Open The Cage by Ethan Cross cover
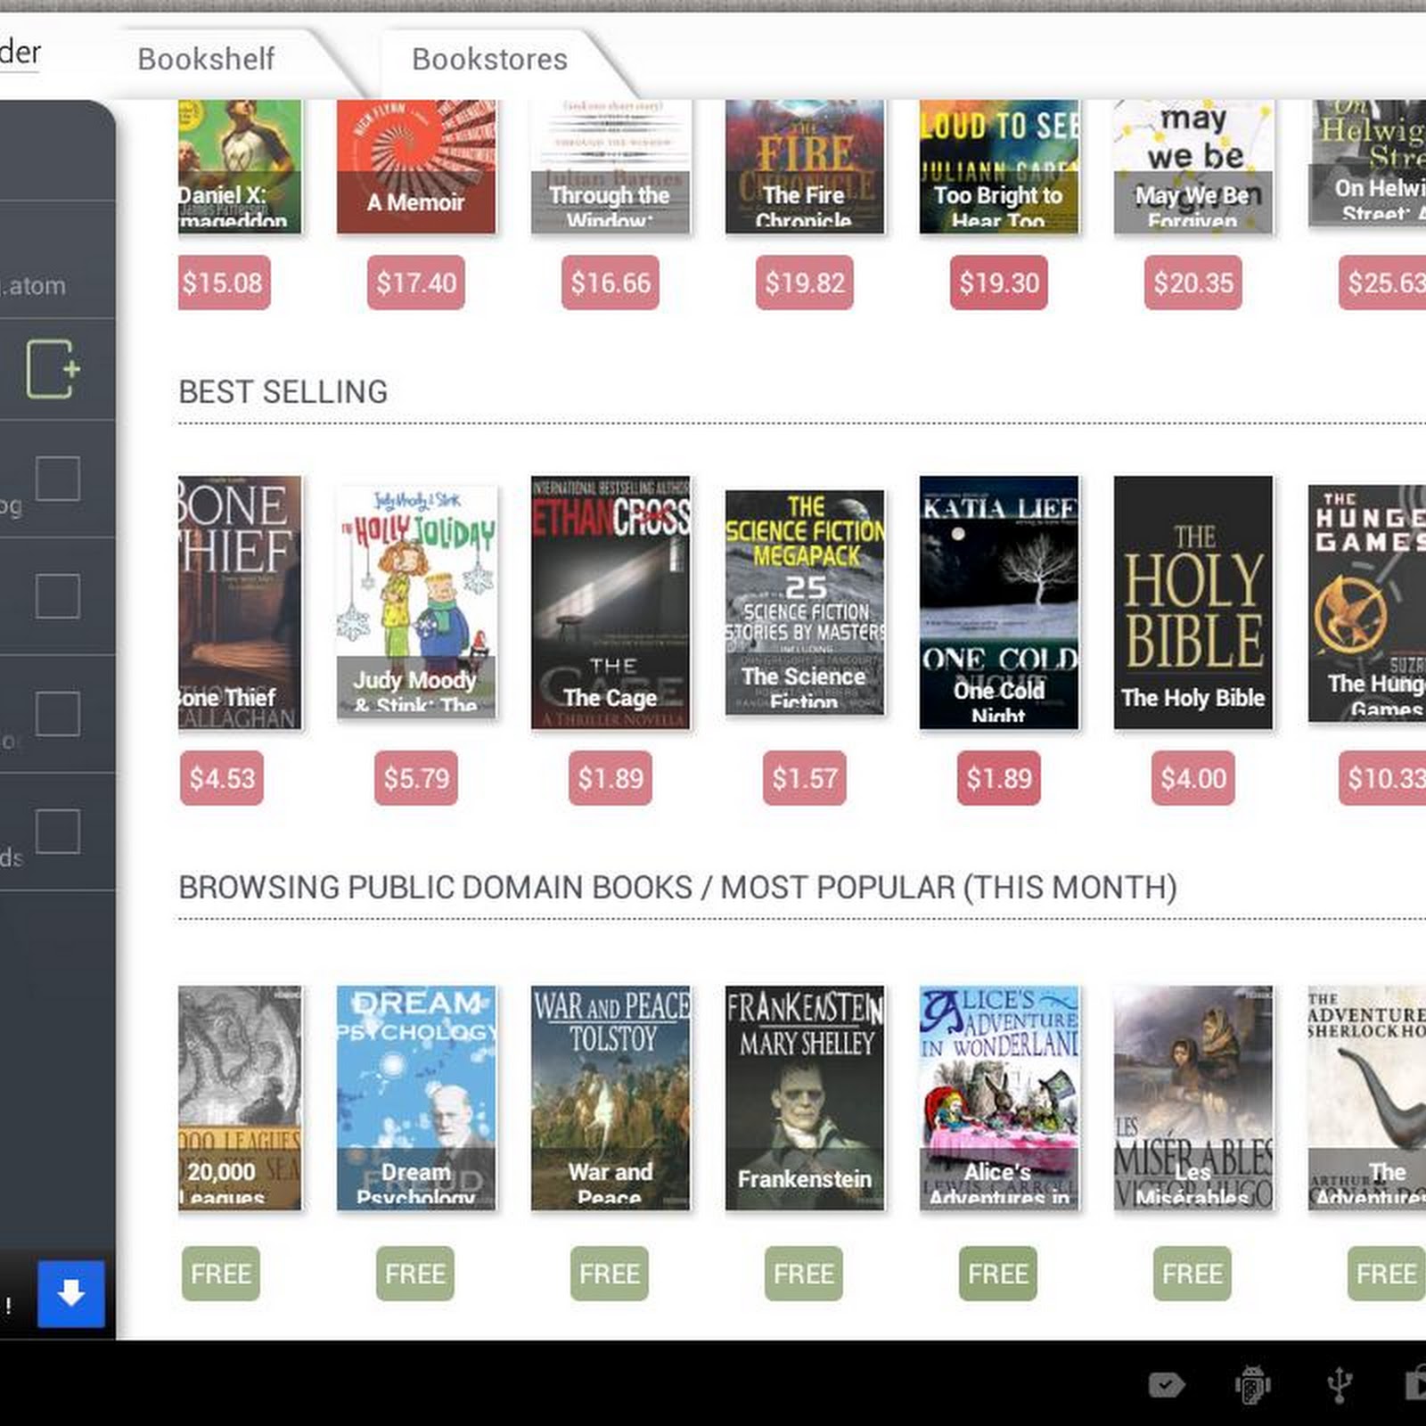 (x=611, y=602)
